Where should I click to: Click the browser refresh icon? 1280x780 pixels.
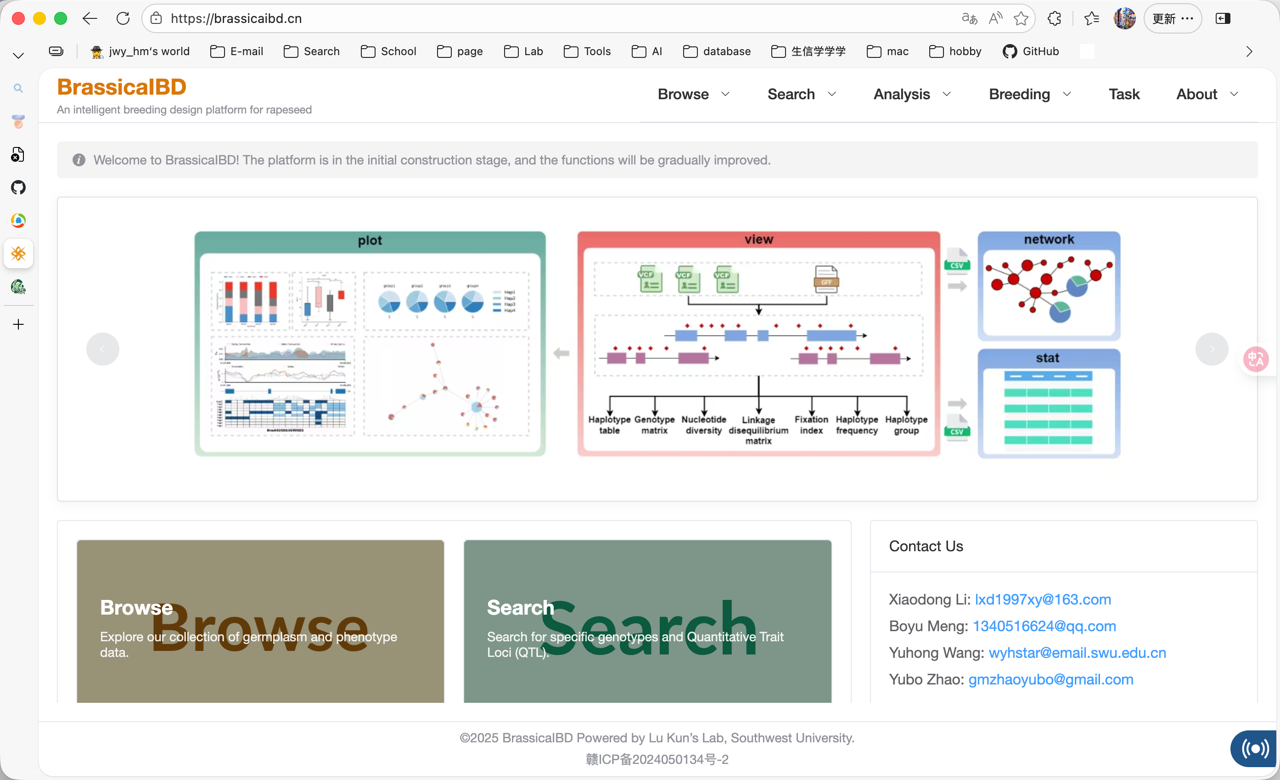(x=123, y=19)
